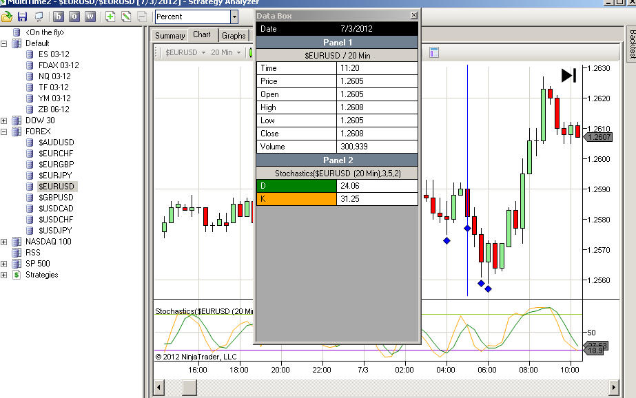
Task: Select $EURUSD forex pair
Action: pyautogui.click(x=57, y=187)
